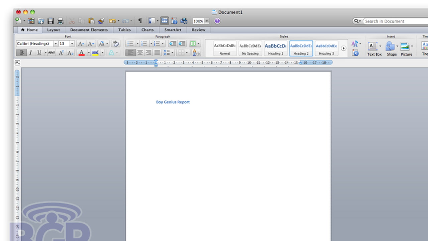The height and width of the screenshot is (241, 428).
Task: Open the font size dropdown
Action: point(72,44)
